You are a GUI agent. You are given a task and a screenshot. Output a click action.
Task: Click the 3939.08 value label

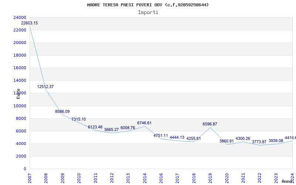pyautogui.click(x=276, y=141)
